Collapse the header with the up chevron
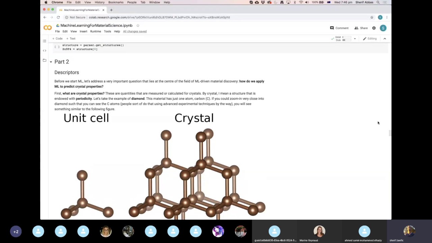The image size is (432, 243). [x=384, y=38]
